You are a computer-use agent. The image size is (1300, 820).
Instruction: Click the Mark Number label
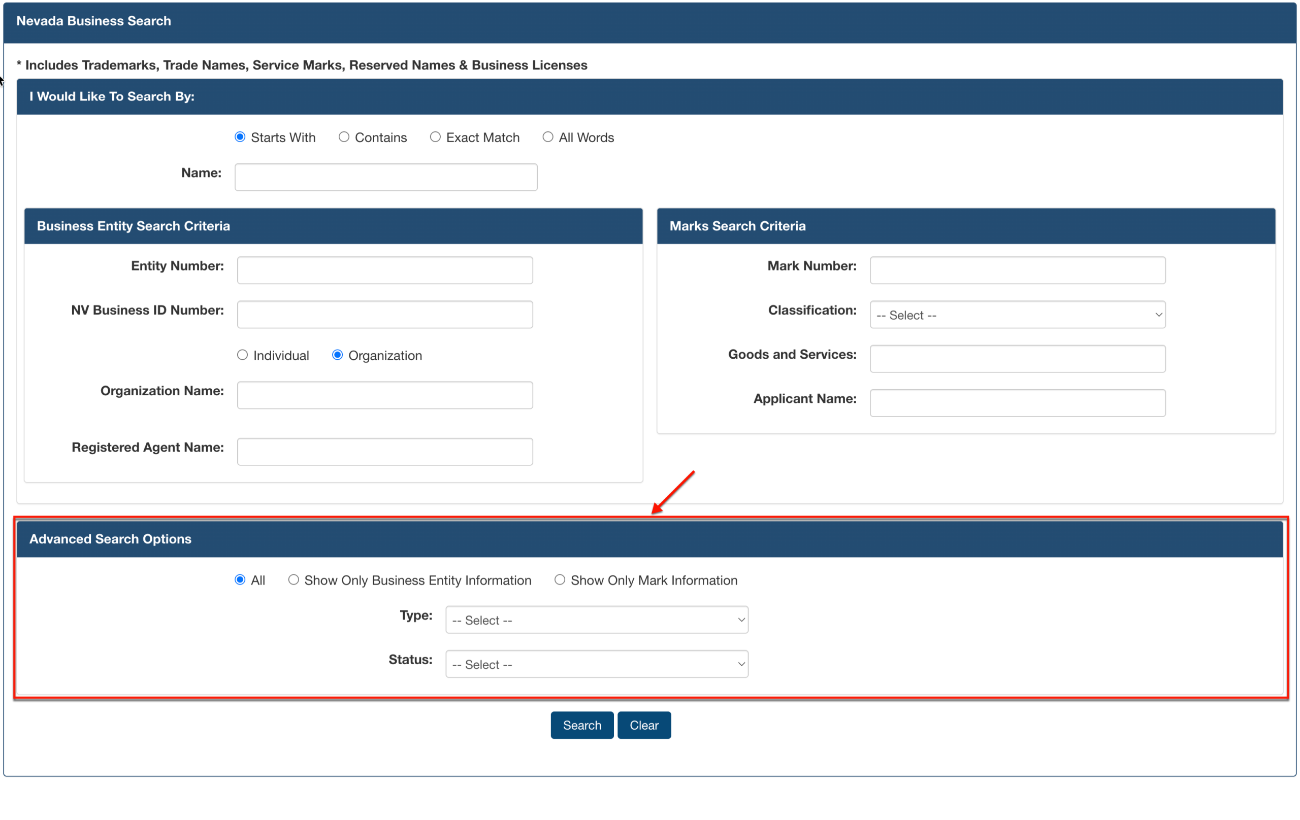click(812, 266)
